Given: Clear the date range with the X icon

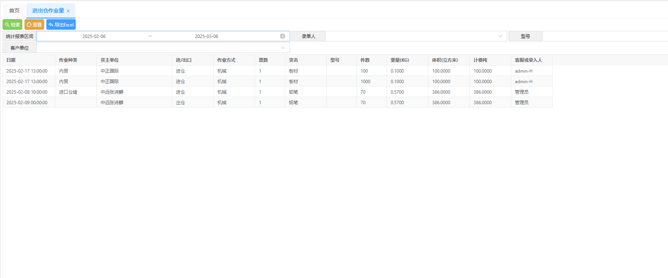Looking at the screenshot, I should coord(283,36).
